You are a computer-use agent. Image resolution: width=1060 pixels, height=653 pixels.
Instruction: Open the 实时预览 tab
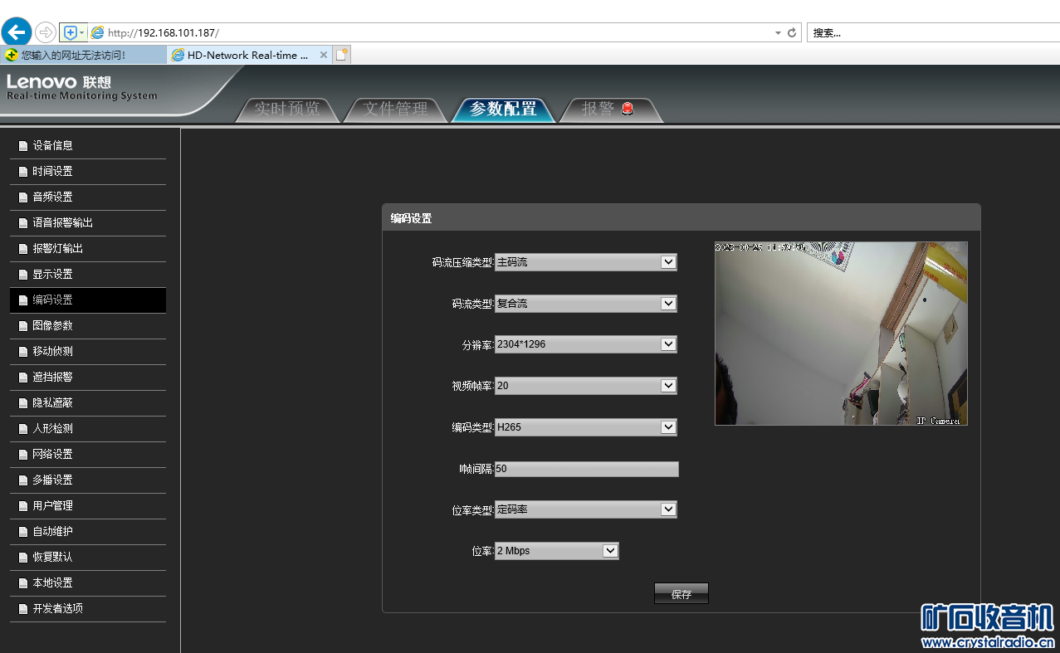click(x=287, y=109)
